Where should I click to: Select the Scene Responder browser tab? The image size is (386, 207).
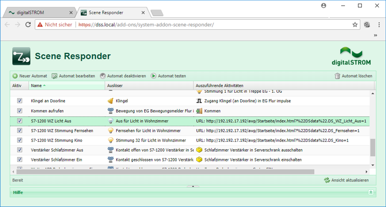[111, 12]
